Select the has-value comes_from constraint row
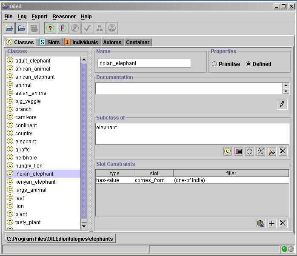The width and height of the screenshot is (297, 256). click(x=192, y=180)
